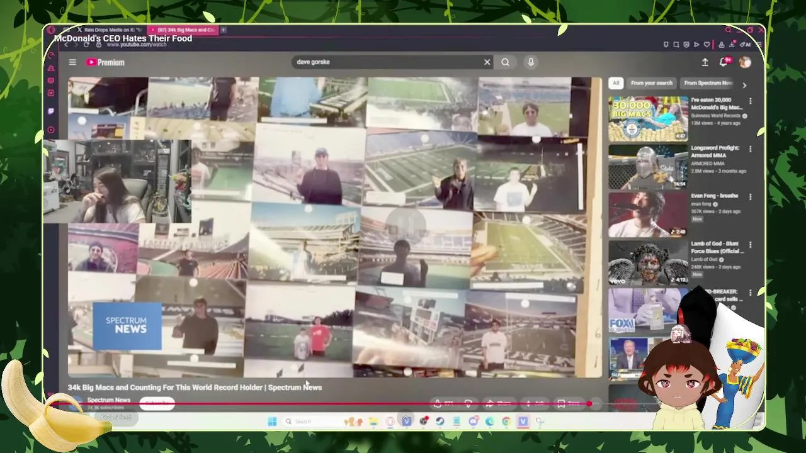Screen dimensions: 806x453
Task: Open the account avatar menu
Action: pos(745,62)
